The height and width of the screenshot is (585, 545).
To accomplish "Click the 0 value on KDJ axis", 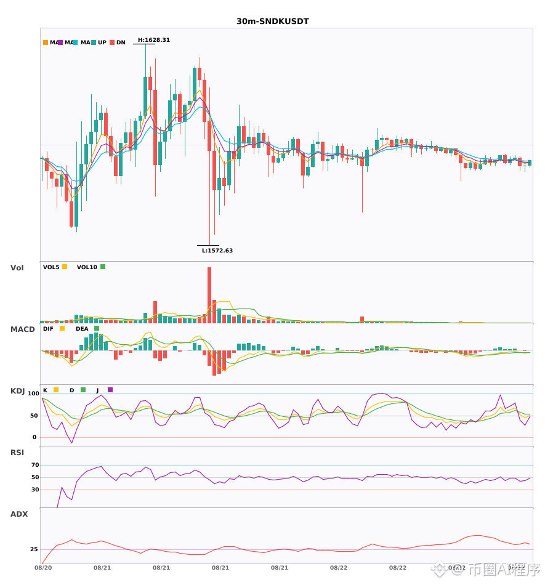I will 34,437.
